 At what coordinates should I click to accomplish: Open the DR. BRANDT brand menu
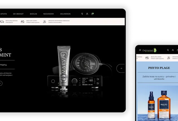tap(18, 14)
